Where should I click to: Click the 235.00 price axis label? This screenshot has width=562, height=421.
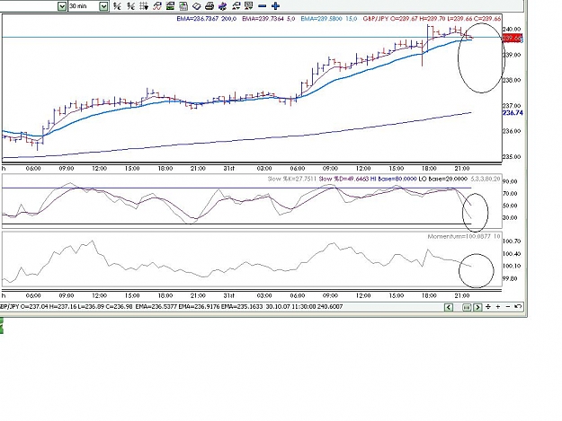512,157
